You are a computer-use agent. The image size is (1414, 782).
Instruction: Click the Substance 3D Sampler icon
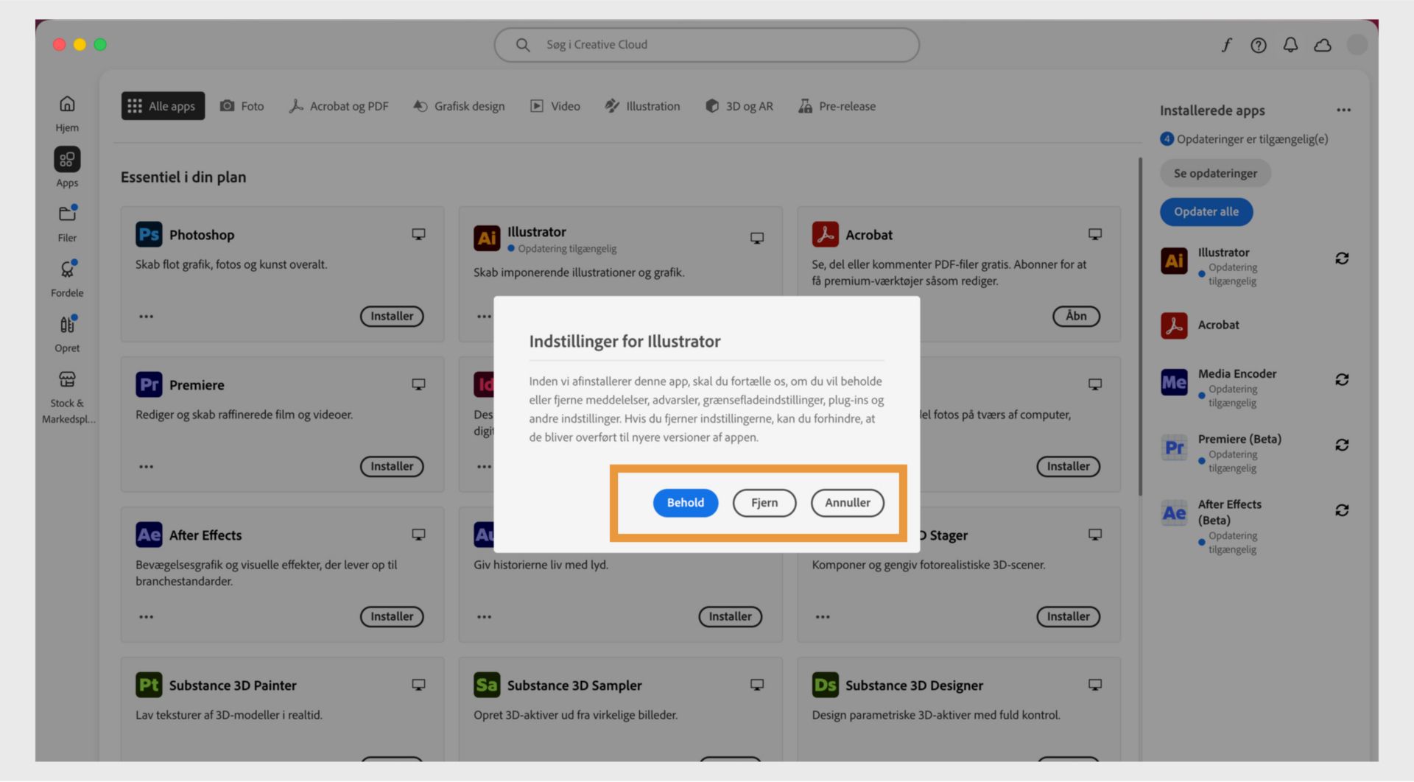coord(487,685)
